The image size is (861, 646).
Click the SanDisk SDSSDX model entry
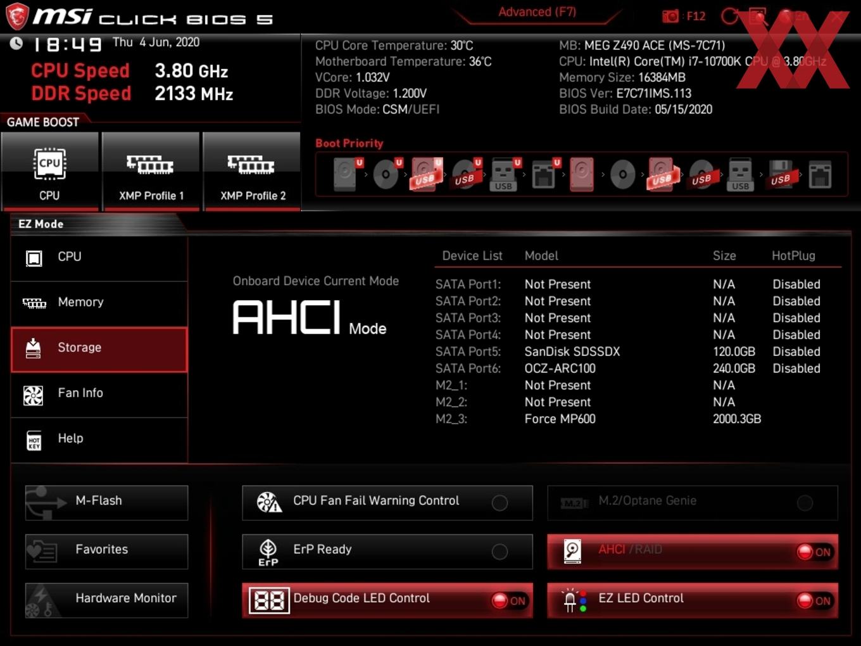pyautogui.click(x=572, y=351)
